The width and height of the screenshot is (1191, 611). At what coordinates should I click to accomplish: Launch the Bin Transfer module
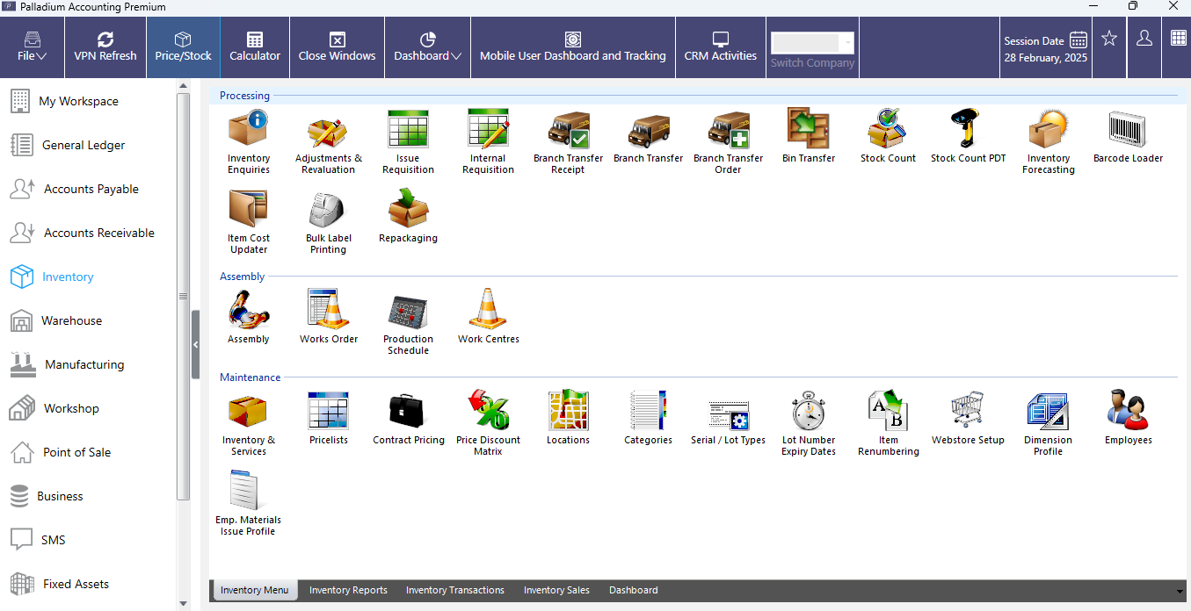tap(809, 136)
